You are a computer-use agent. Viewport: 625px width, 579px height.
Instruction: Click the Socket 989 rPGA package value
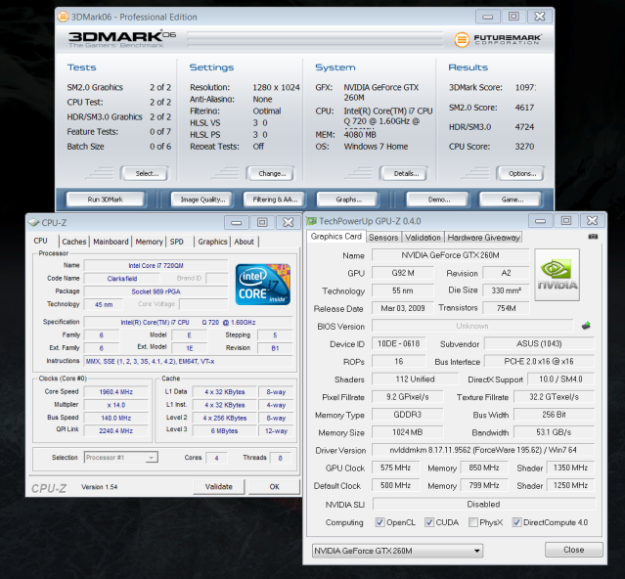156,291
